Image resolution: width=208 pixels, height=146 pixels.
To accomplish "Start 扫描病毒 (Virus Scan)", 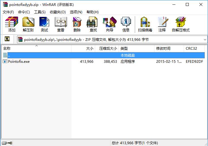I will [145, 24].
